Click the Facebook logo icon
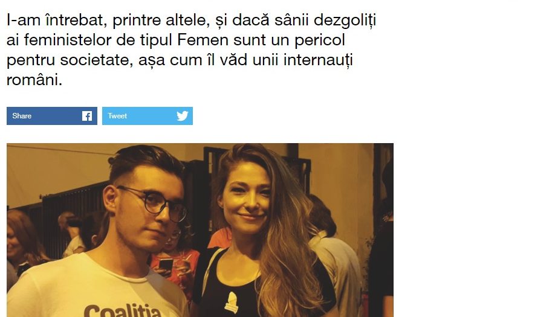Viewport: 555px width, 317px height. [87, 116]
